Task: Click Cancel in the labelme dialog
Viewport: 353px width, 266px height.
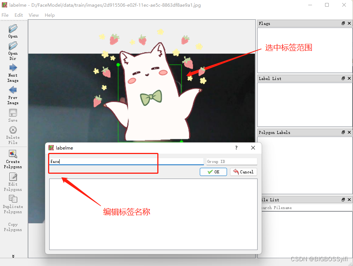Action: pos(243,172)
